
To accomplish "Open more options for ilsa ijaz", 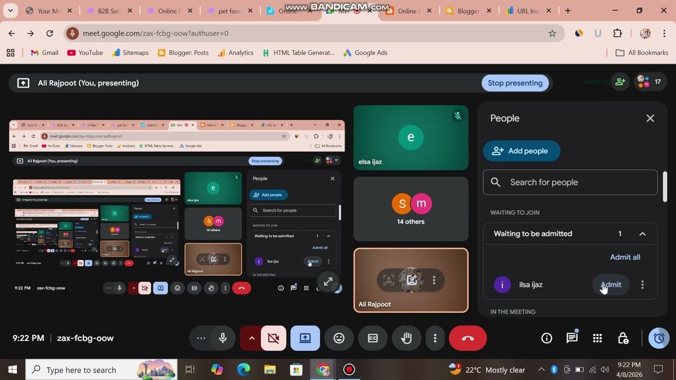I will [642, 284].
